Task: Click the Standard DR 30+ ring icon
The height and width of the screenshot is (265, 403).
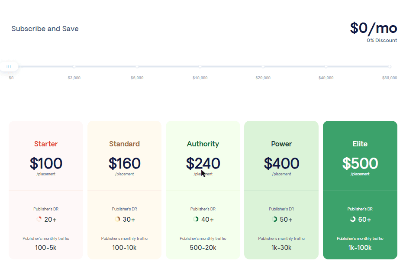Action: coord(117,219)
